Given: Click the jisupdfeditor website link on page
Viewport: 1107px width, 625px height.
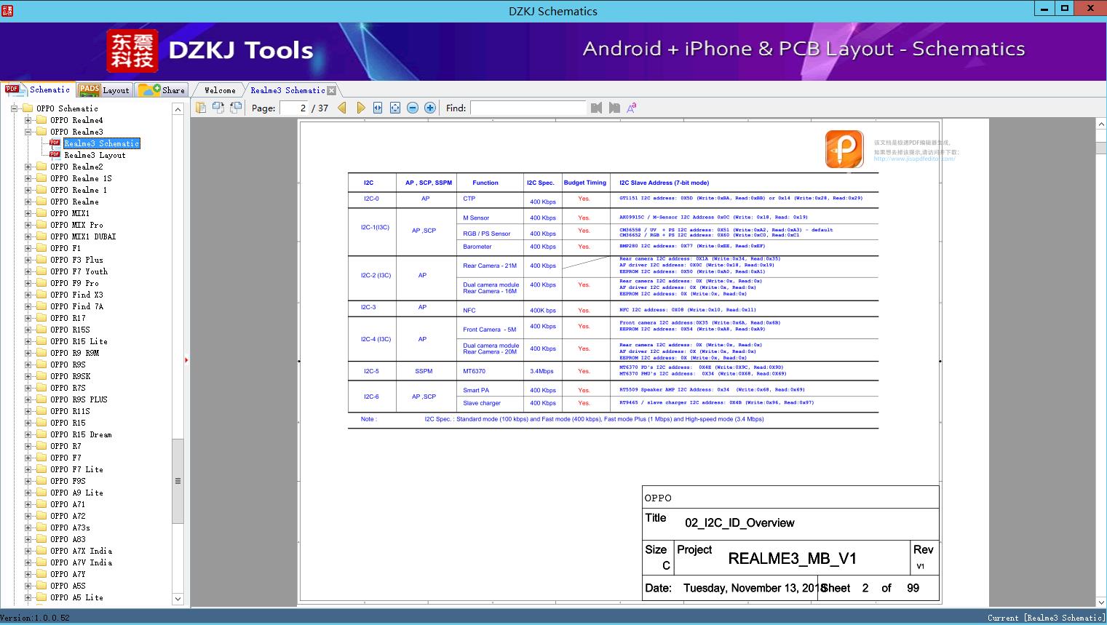Looking at the screenshot, I should tap(915, 159).
